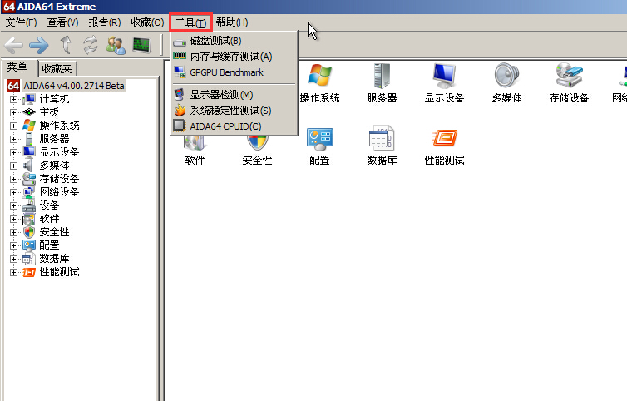Open the 文件(F) menu
Viewport: 627px width, 401px height.
tap(21, 22)
